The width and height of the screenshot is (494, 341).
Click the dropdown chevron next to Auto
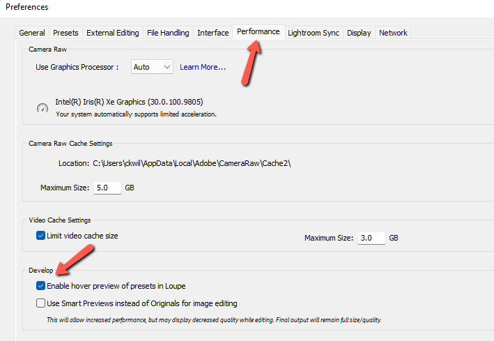167,67
